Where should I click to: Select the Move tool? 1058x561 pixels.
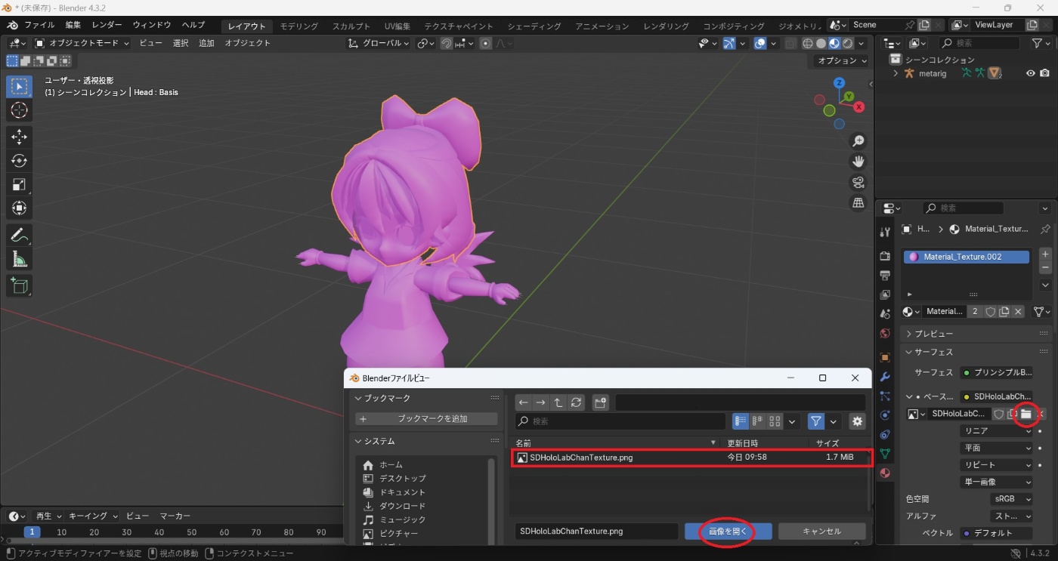20,137
